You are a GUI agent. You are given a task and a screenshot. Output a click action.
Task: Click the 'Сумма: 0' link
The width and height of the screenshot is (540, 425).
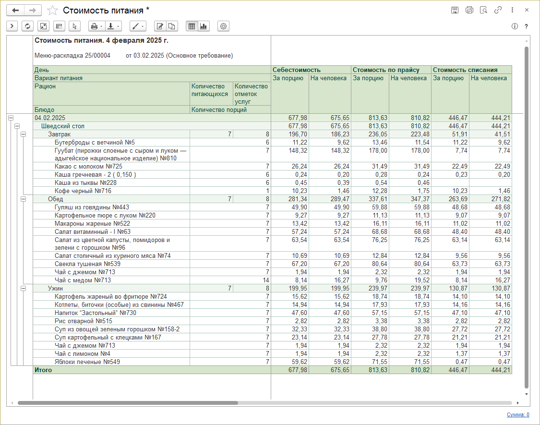[518, 415]
